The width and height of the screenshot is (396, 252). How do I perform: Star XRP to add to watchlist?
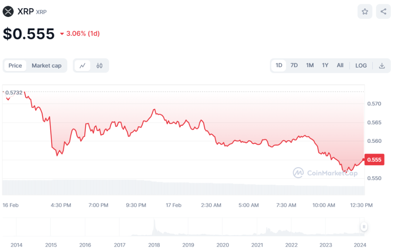point(365,12)
